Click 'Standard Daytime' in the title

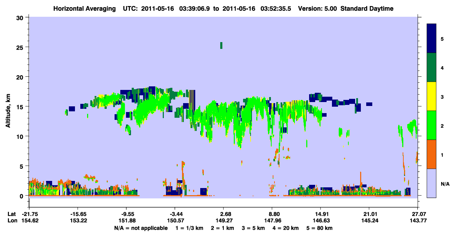(x=367, y=9)
